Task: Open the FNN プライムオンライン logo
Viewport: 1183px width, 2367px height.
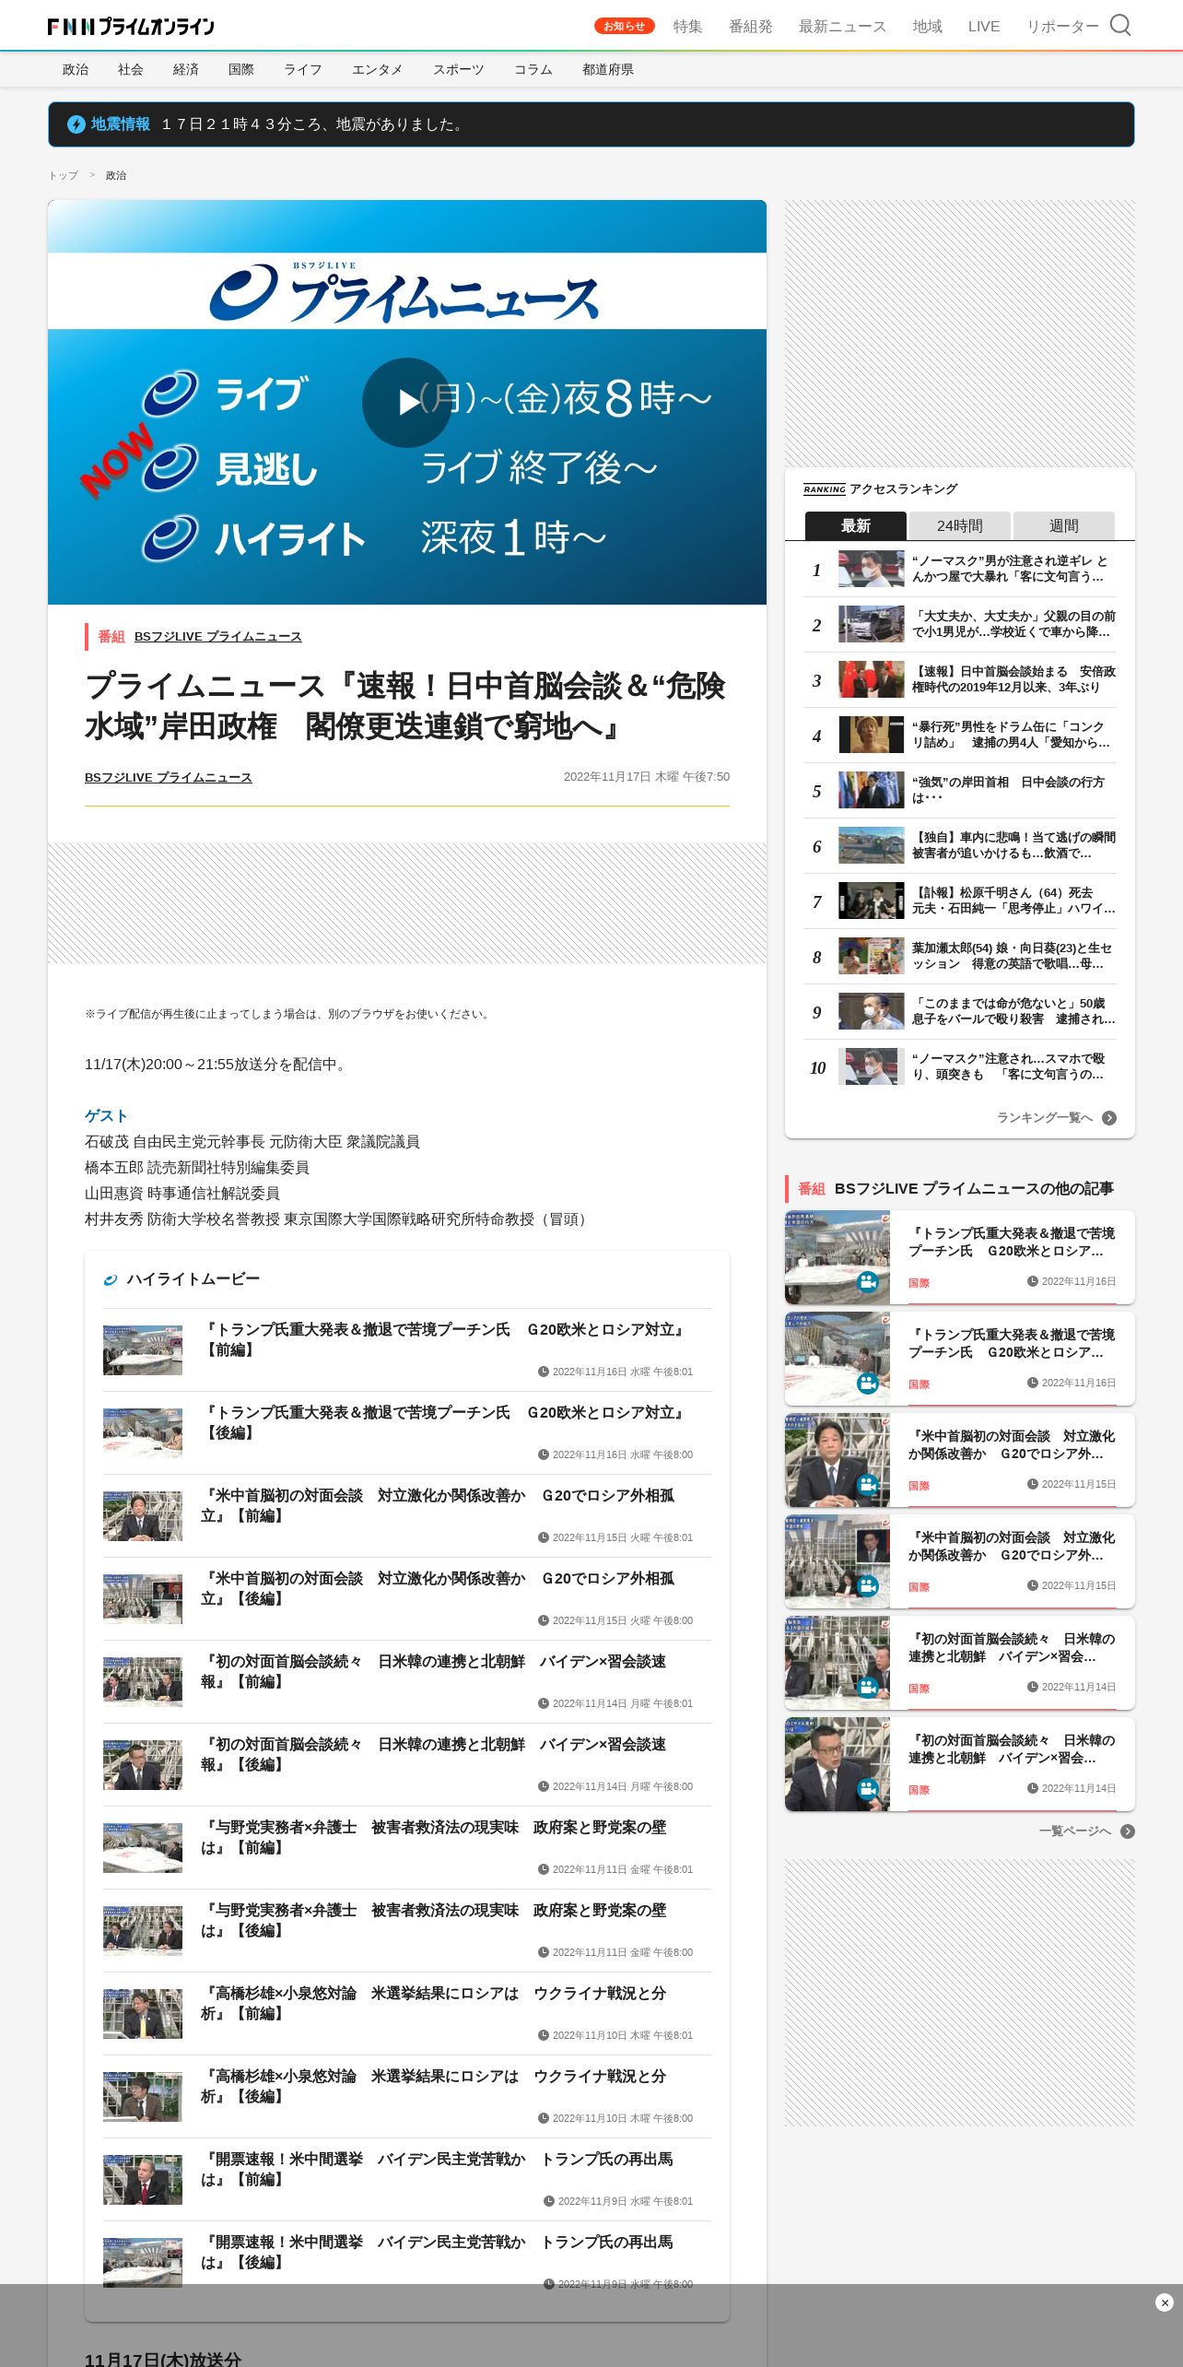Action: click(x=131, y=27)
